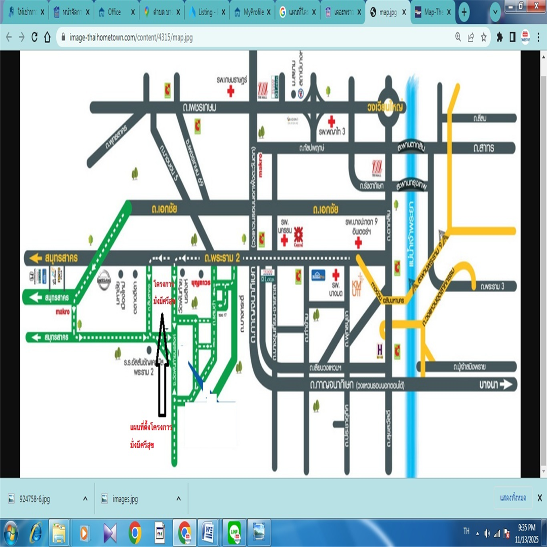Close the map.jpg tab

tap(404, 13)
